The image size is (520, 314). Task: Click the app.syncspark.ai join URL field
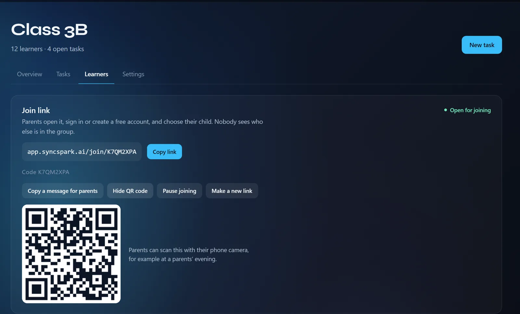pos(82,152)
